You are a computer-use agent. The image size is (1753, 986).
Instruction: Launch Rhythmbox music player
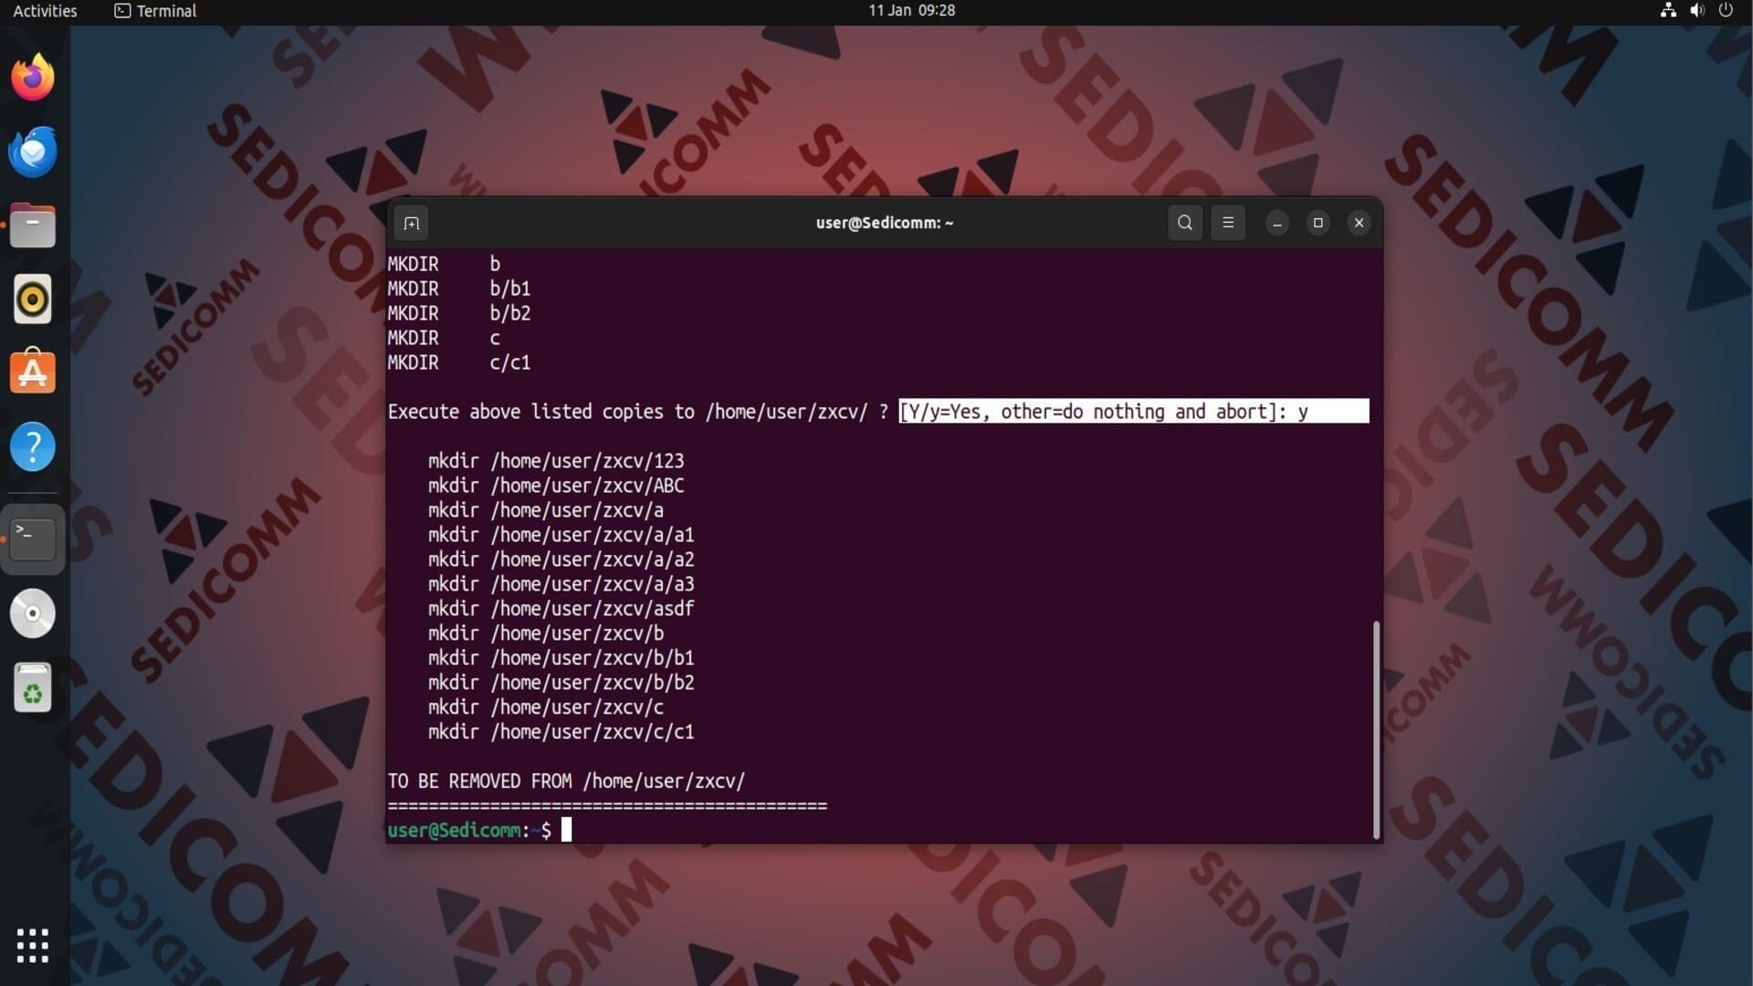tap(33, 299)
